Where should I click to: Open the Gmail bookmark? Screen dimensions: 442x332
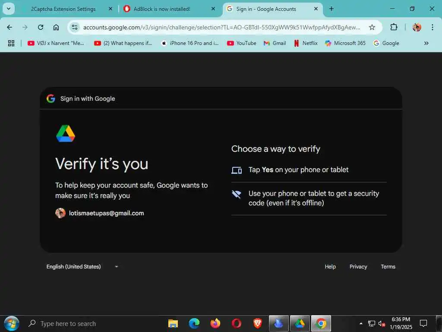275,43
